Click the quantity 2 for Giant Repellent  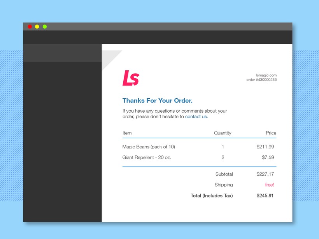(x=223, y=157)
